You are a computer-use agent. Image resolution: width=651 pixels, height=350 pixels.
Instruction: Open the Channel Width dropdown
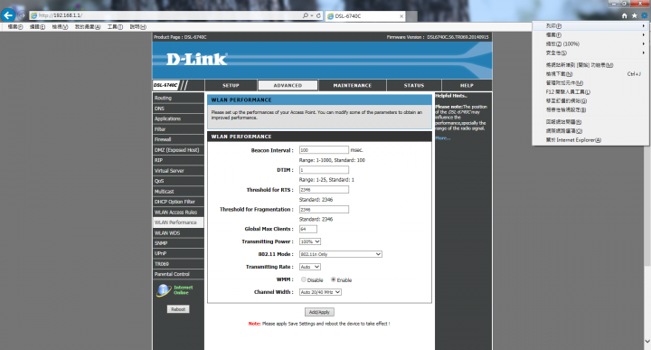coord(320,292)
